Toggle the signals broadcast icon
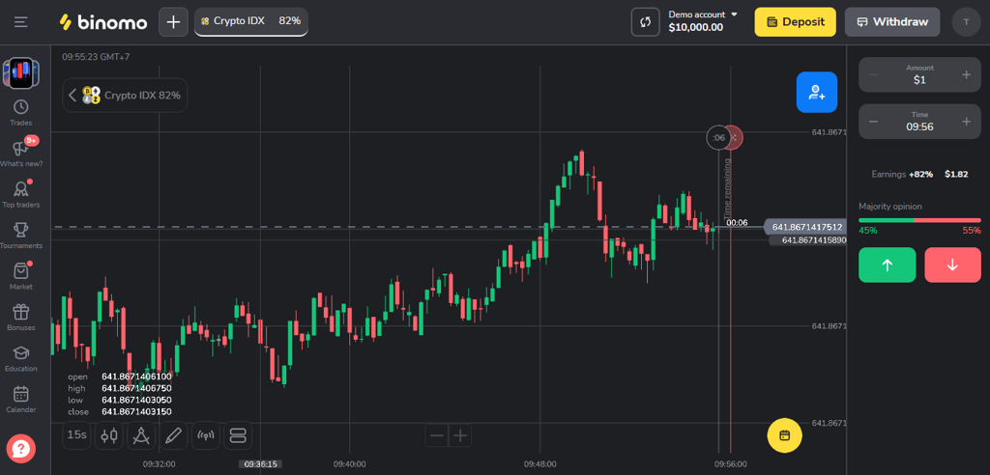990x475 pixels. coord(206,435)
